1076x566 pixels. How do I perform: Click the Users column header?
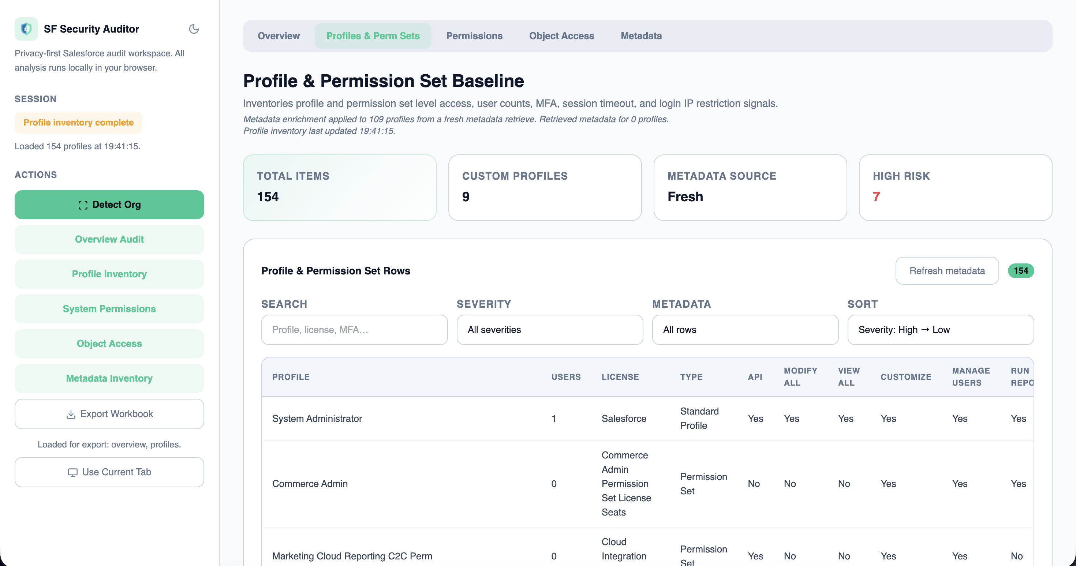(566, 377)
